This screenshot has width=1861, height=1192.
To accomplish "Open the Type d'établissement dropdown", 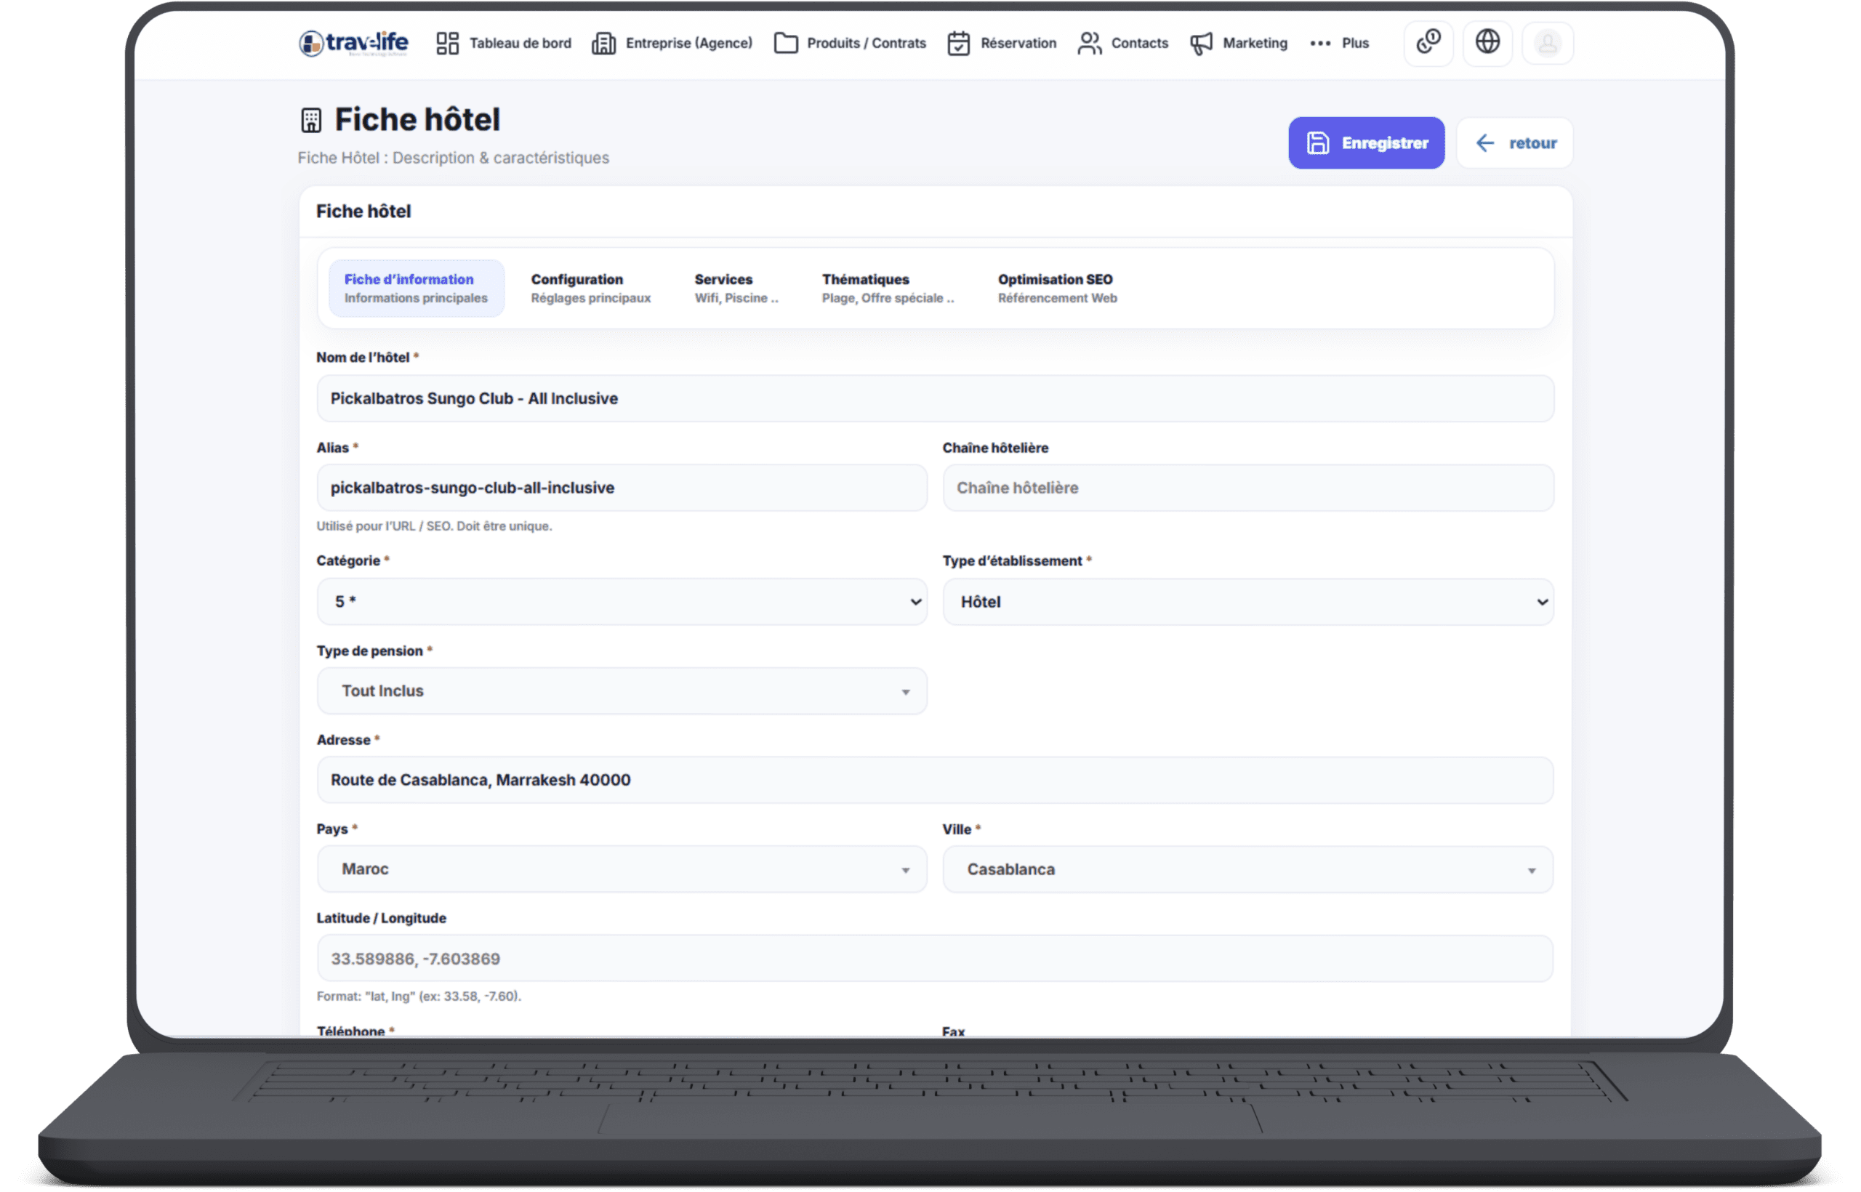I will (1247, 601).
